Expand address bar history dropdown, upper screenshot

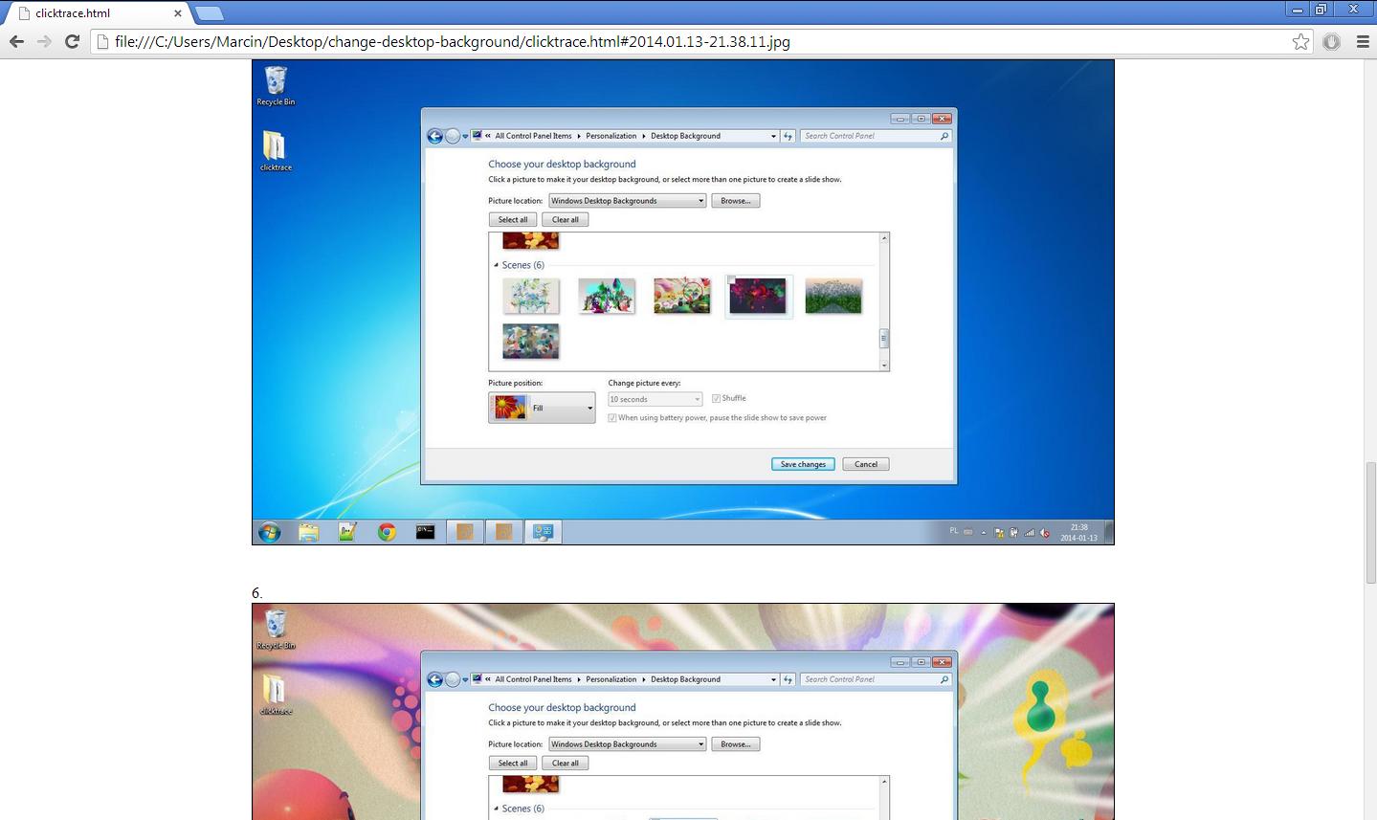[773, 136]
